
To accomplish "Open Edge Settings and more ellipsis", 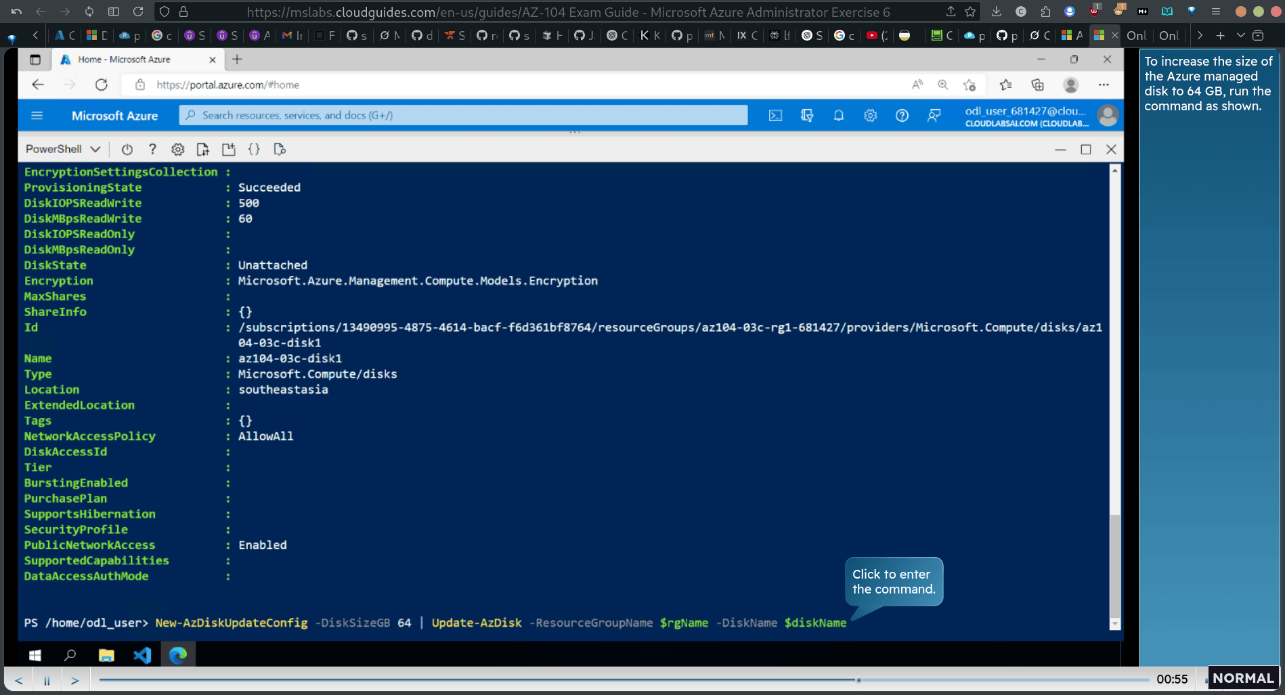I will pos(1104,85).
